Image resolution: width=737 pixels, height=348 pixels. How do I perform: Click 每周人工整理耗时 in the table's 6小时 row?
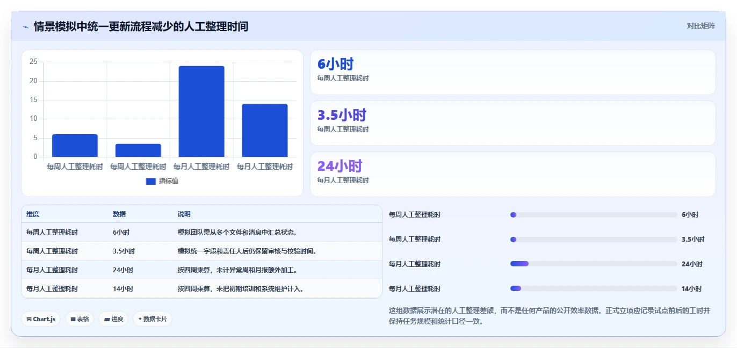pyautogui.click(x=52, y=233)
